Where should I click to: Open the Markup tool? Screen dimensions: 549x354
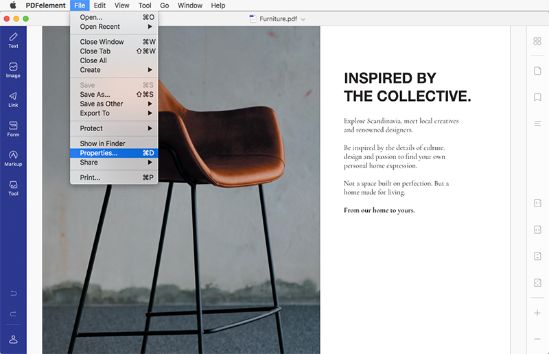point(13,158)
